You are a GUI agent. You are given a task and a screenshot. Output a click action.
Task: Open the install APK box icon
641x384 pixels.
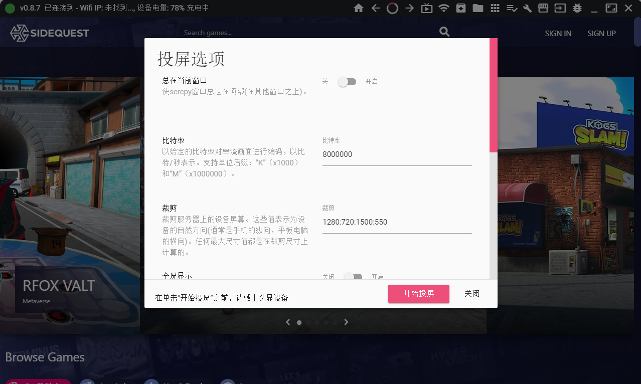[x=460, y=8]
